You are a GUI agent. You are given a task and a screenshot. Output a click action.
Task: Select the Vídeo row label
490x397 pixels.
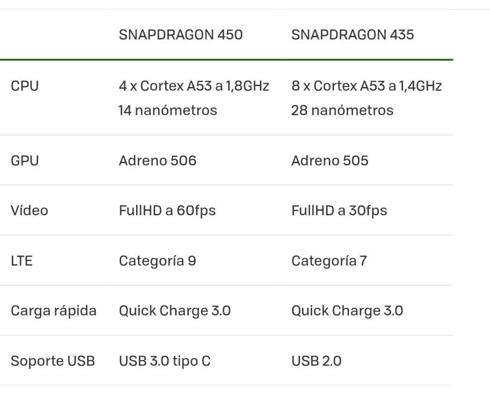tap(29, 210)
